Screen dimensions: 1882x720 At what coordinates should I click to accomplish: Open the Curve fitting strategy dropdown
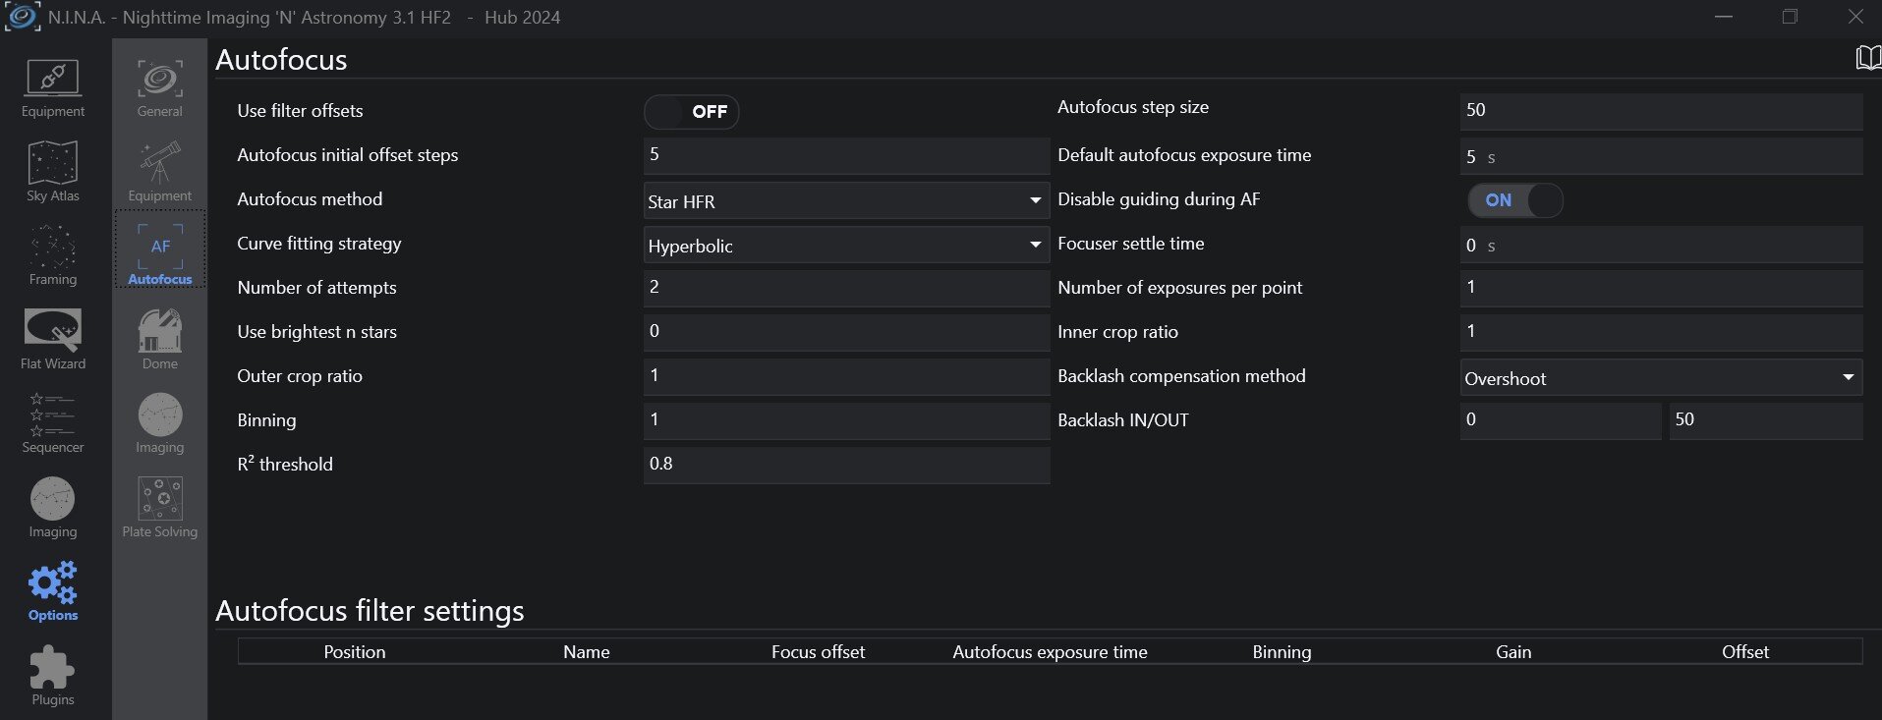pyautogui.click(x=845, y=246)
